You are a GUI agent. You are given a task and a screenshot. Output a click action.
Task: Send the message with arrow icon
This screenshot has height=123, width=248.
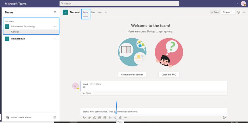click(224, 118)
